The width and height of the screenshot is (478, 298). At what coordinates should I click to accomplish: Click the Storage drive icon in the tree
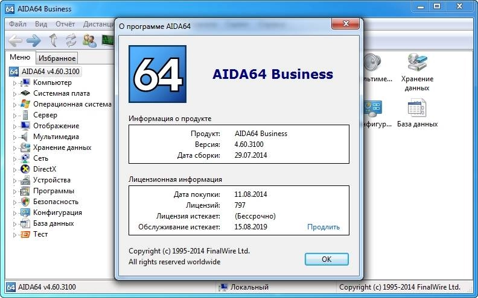click(x=25, y=147)
